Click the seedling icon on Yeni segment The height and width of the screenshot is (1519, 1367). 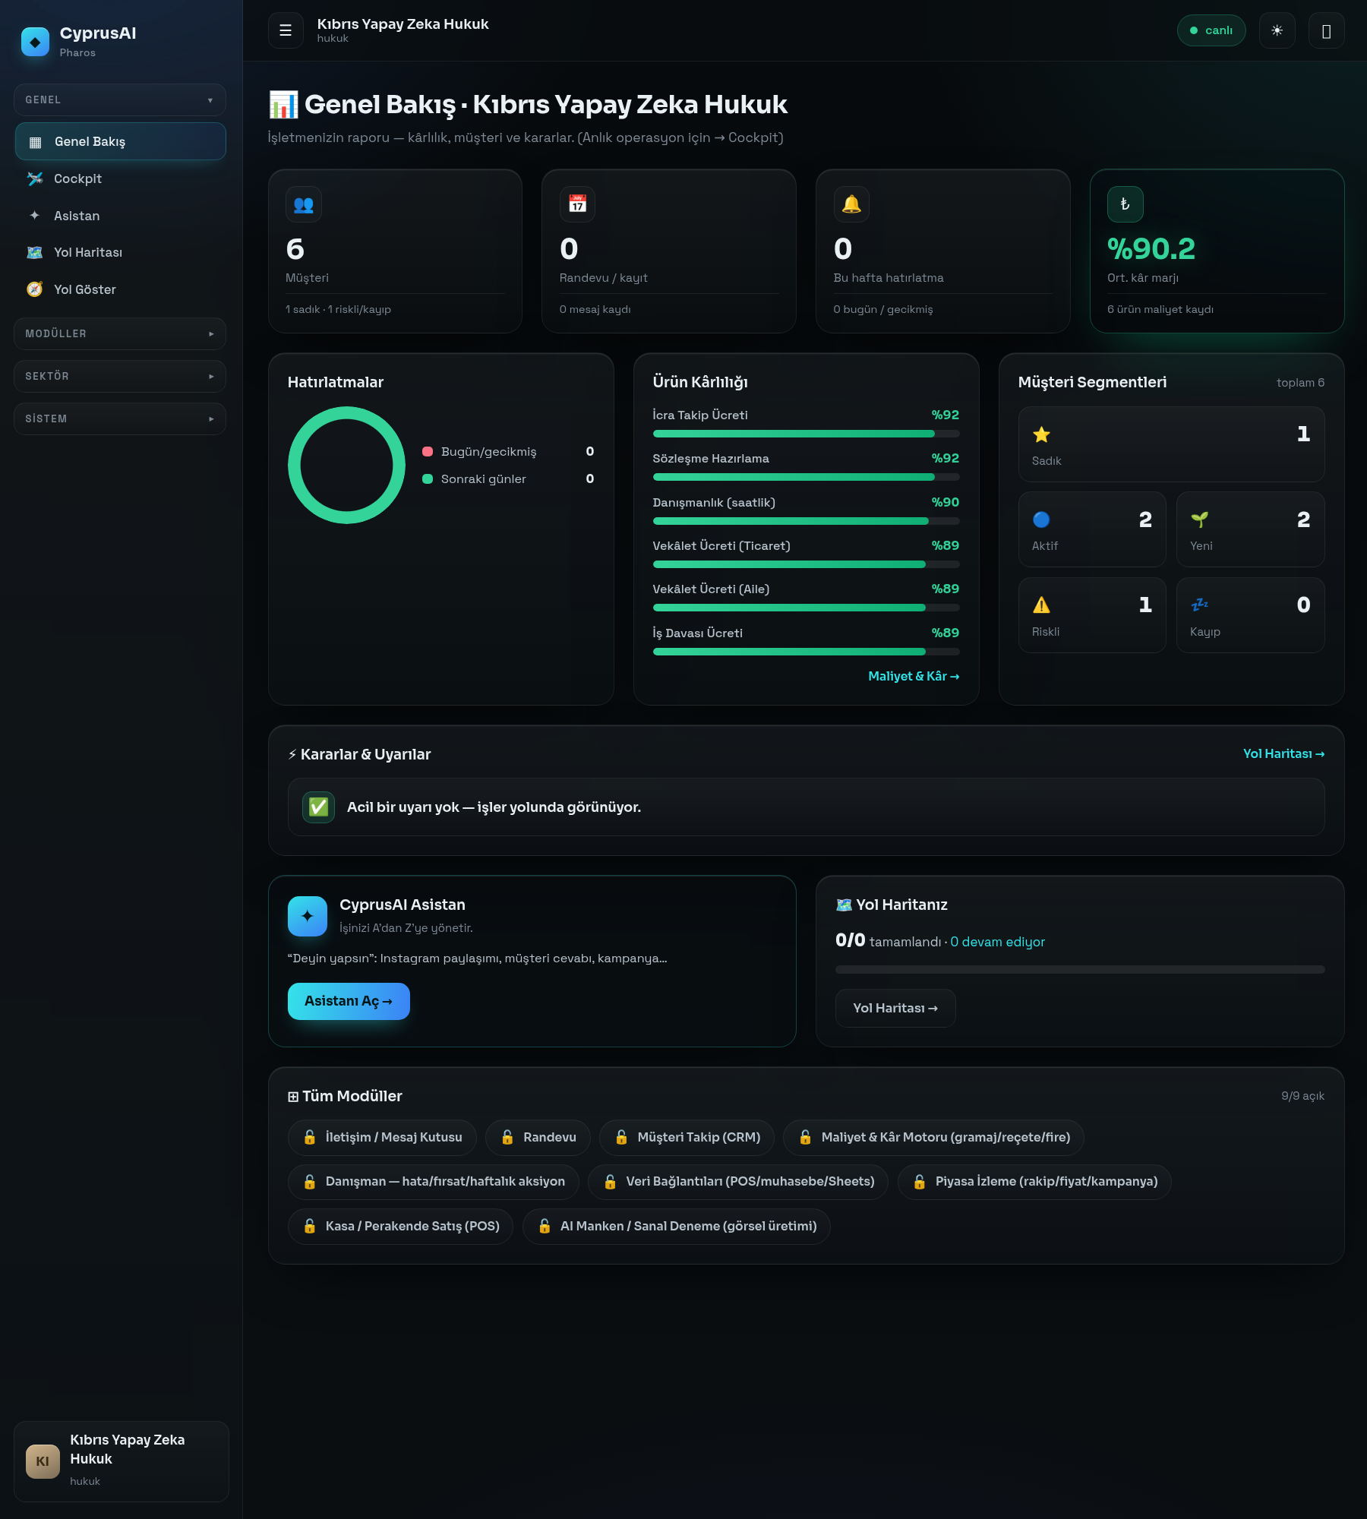coord(1199,519)
